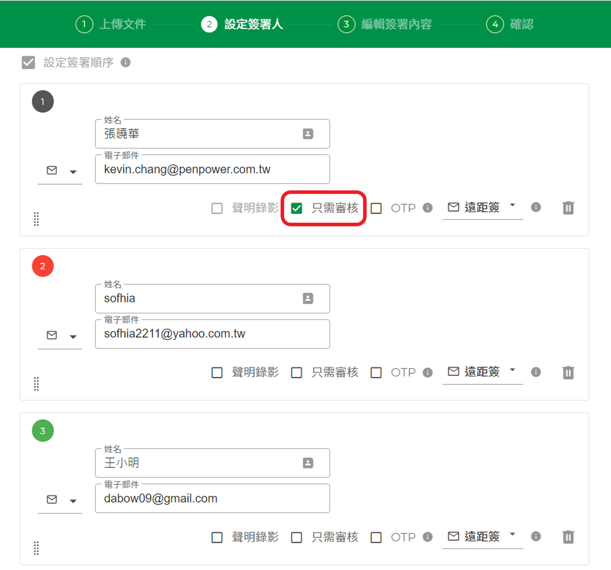The height and width of the screenshot is (570, 611).
Task: Enable OTP for signer sofhia
Action: [376, 372]
